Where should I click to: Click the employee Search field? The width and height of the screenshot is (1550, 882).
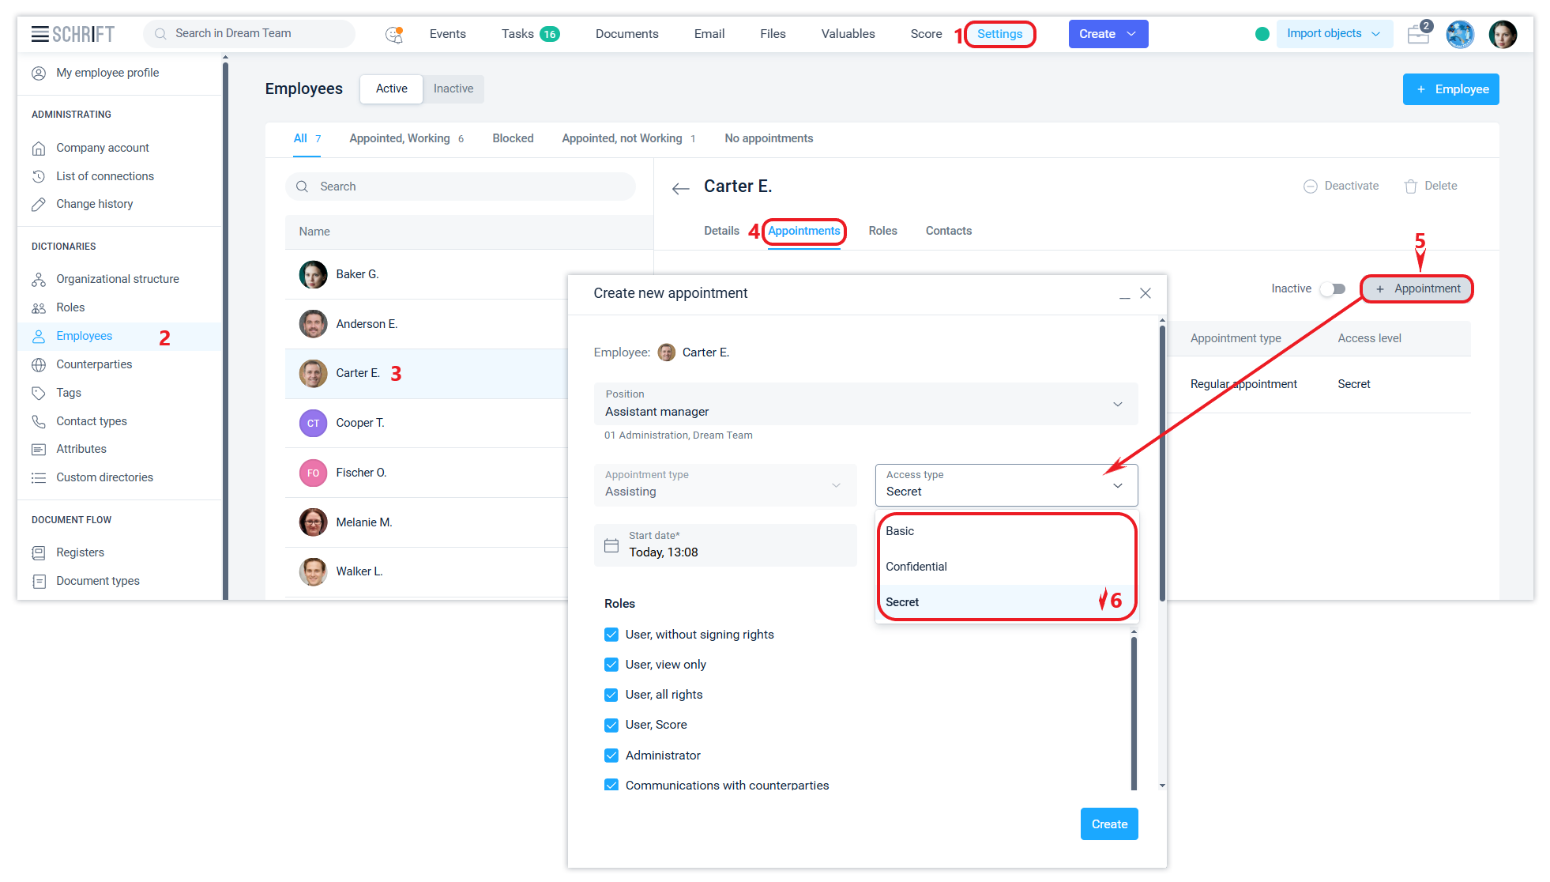[461, 187]
